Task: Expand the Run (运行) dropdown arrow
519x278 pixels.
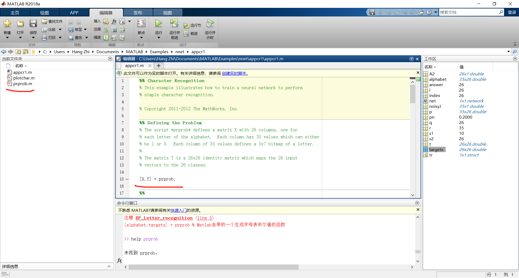Action: point(159,38)
